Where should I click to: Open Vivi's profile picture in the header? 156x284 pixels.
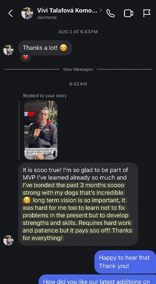point(27,13)
